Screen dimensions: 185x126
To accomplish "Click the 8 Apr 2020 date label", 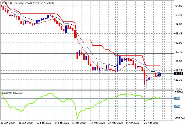I will click(133, 123).
